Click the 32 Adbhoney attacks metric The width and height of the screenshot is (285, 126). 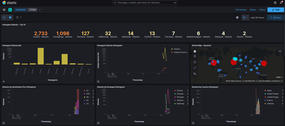click(x=108, y=34)
